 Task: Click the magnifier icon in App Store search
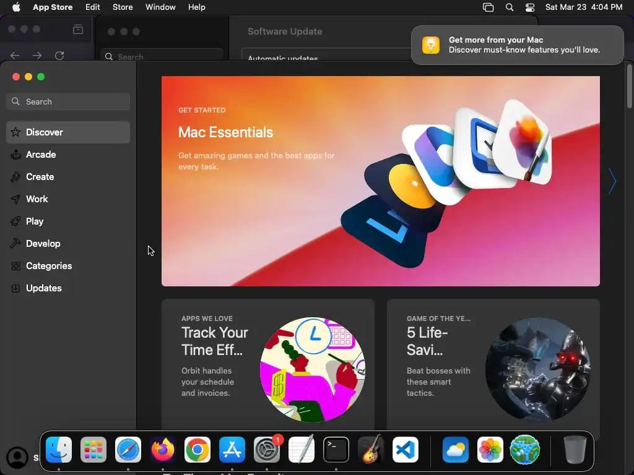[15, 101]
